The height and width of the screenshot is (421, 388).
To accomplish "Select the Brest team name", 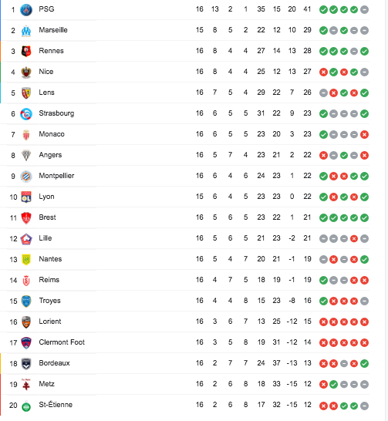I will tap(47, 217).
